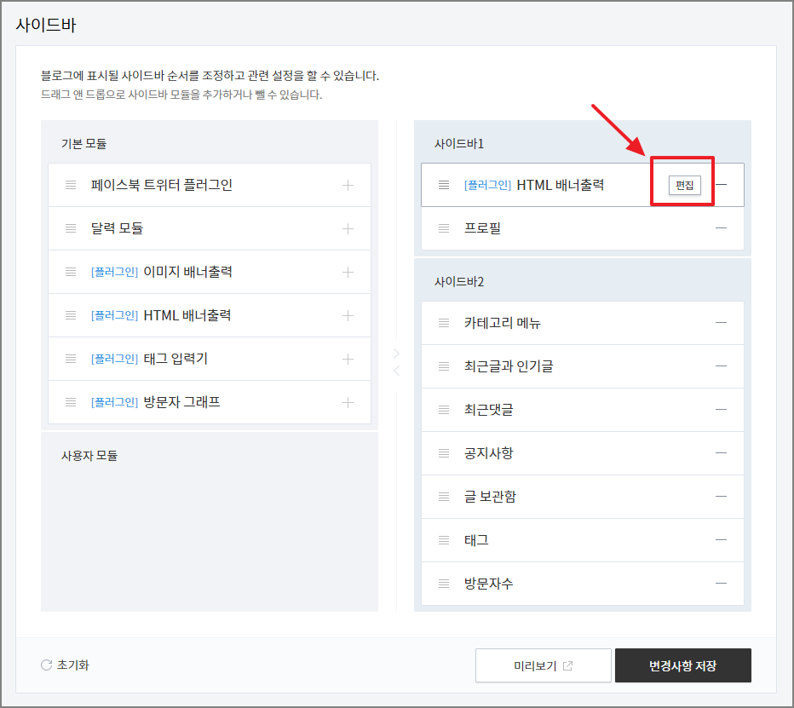Click the left chevron between the panels
The width and height of the screenshot is (794, 708).
pyautogui.click(x=395, y=370)
